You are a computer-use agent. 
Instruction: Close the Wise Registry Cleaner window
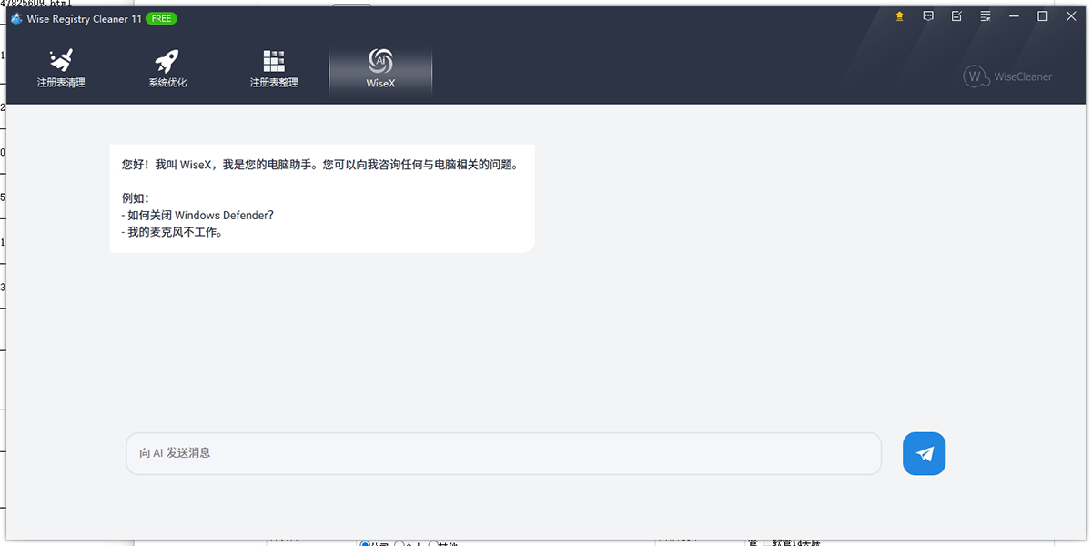[x=1071, y=16]
